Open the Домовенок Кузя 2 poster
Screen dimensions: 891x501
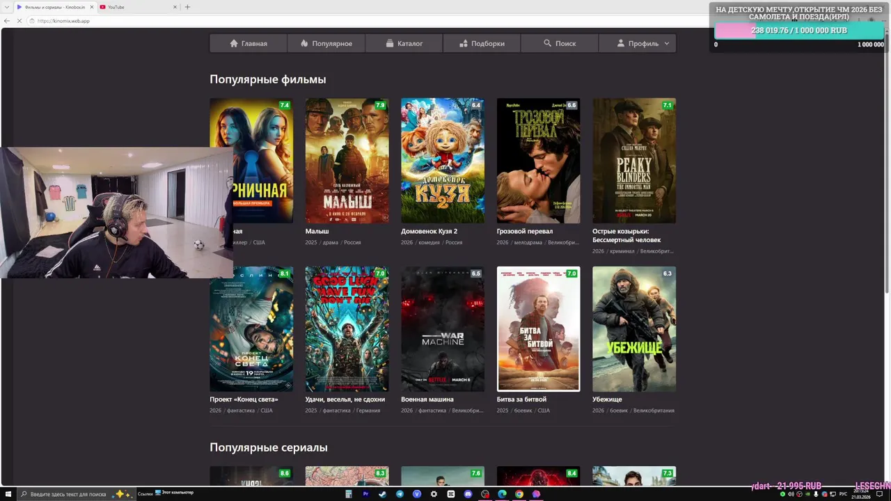(443, 161)
